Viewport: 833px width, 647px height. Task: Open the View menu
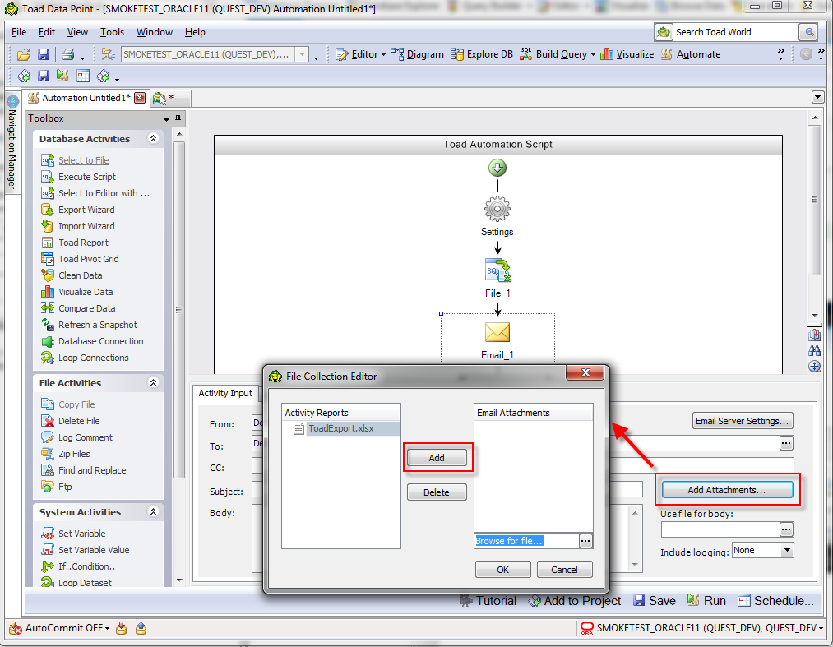coord(77,32)
